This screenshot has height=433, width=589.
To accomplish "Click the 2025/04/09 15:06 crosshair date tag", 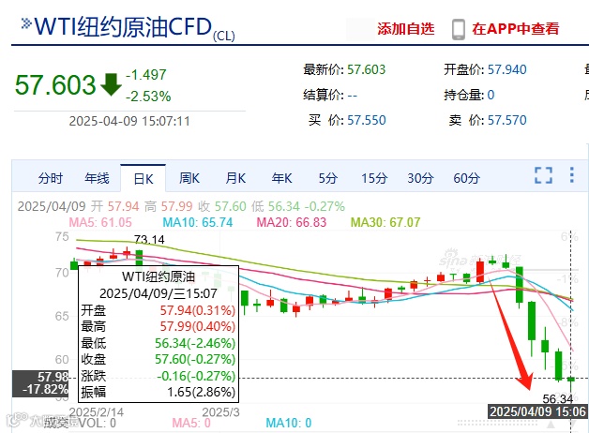I will point(538,411).
